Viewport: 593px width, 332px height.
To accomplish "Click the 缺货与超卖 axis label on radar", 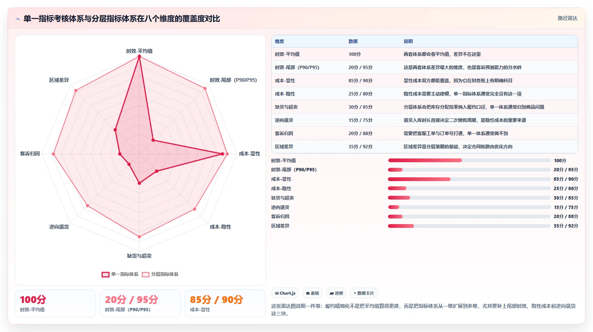I will [139, 256].
